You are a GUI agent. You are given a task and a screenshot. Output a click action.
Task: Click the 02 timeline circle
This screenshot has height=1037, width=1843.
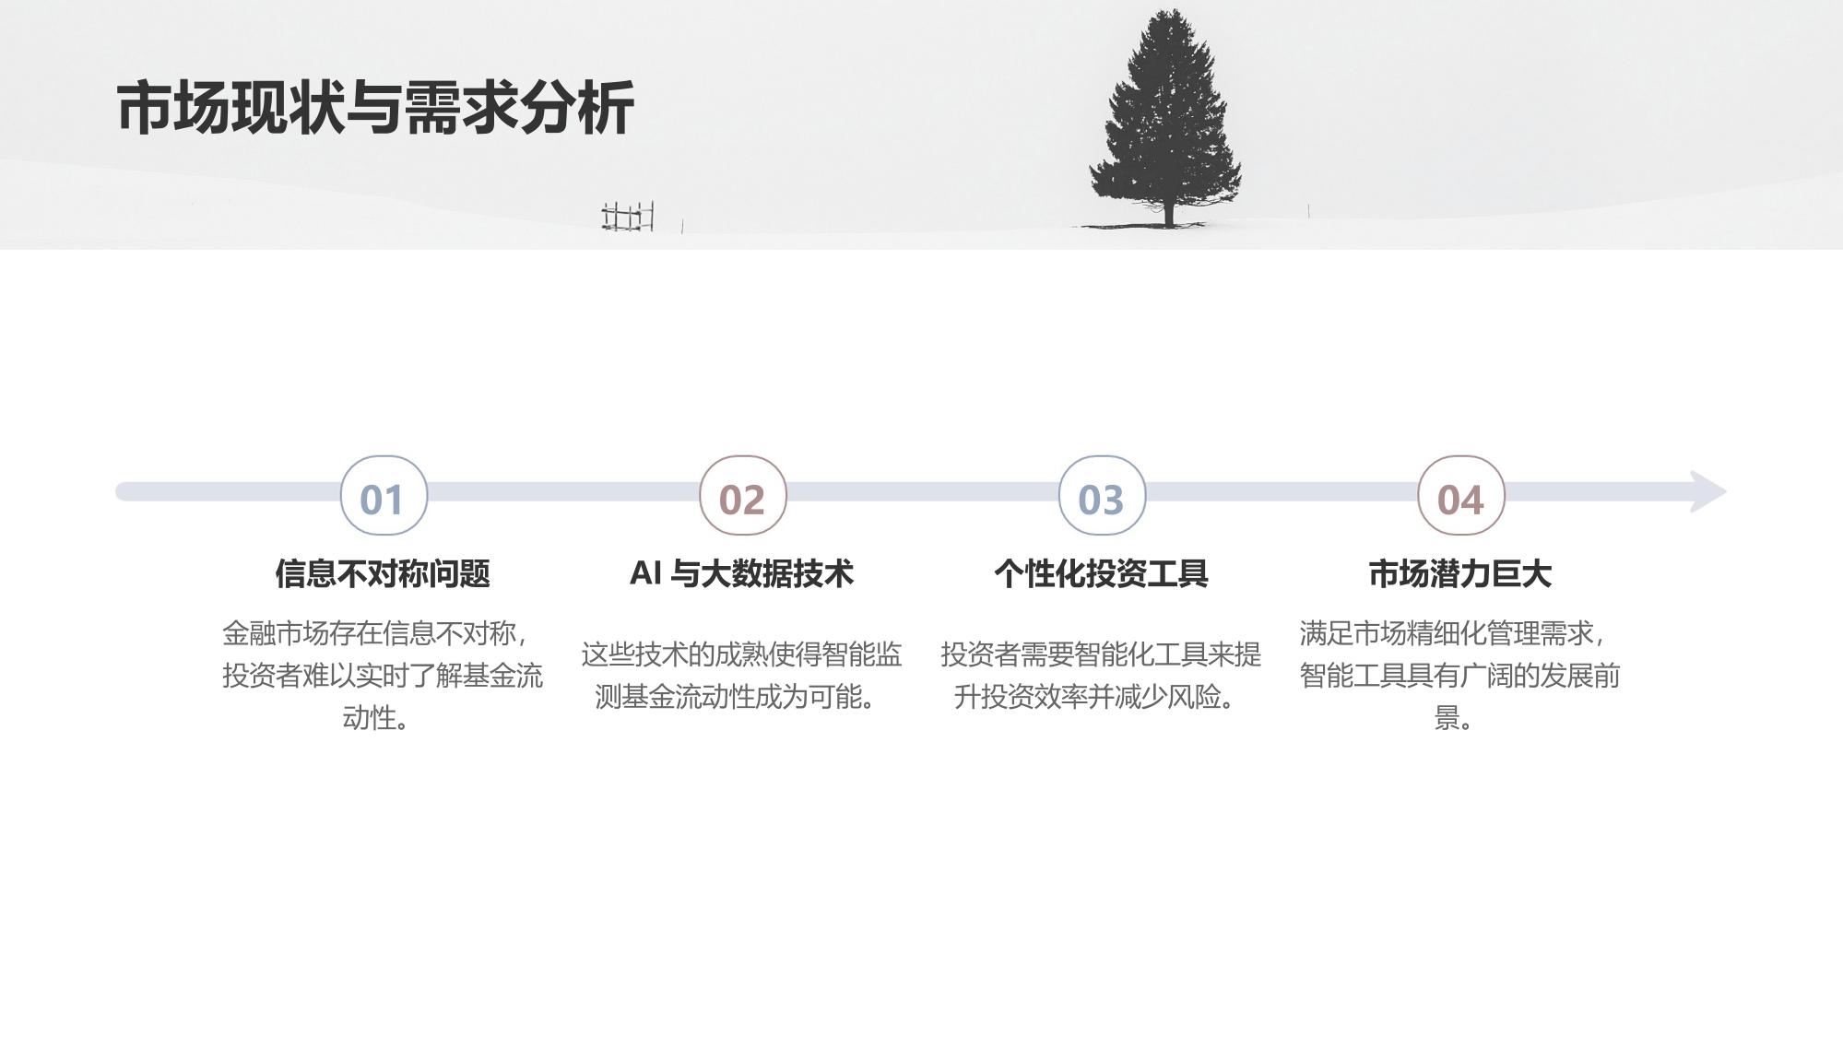tap(742, 495)
